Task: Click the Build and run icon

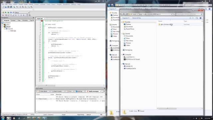Action: pos(8,13)
